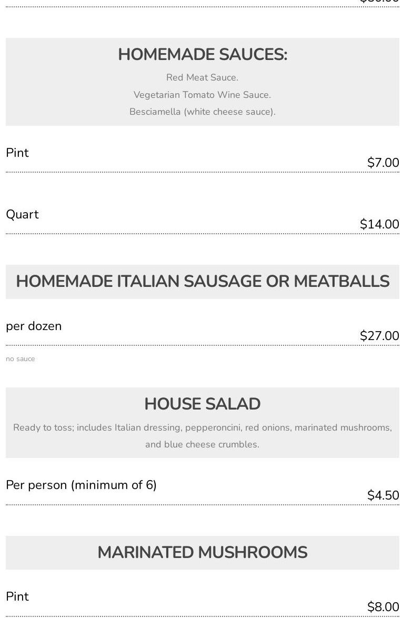Click the House Salad section heading
The image size is (413, 618).
pos(203,404)
